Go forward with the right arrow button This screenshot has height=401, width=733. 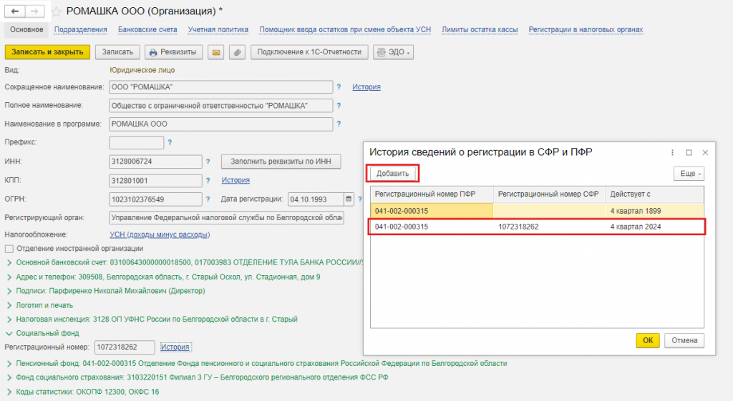(34, 11)
